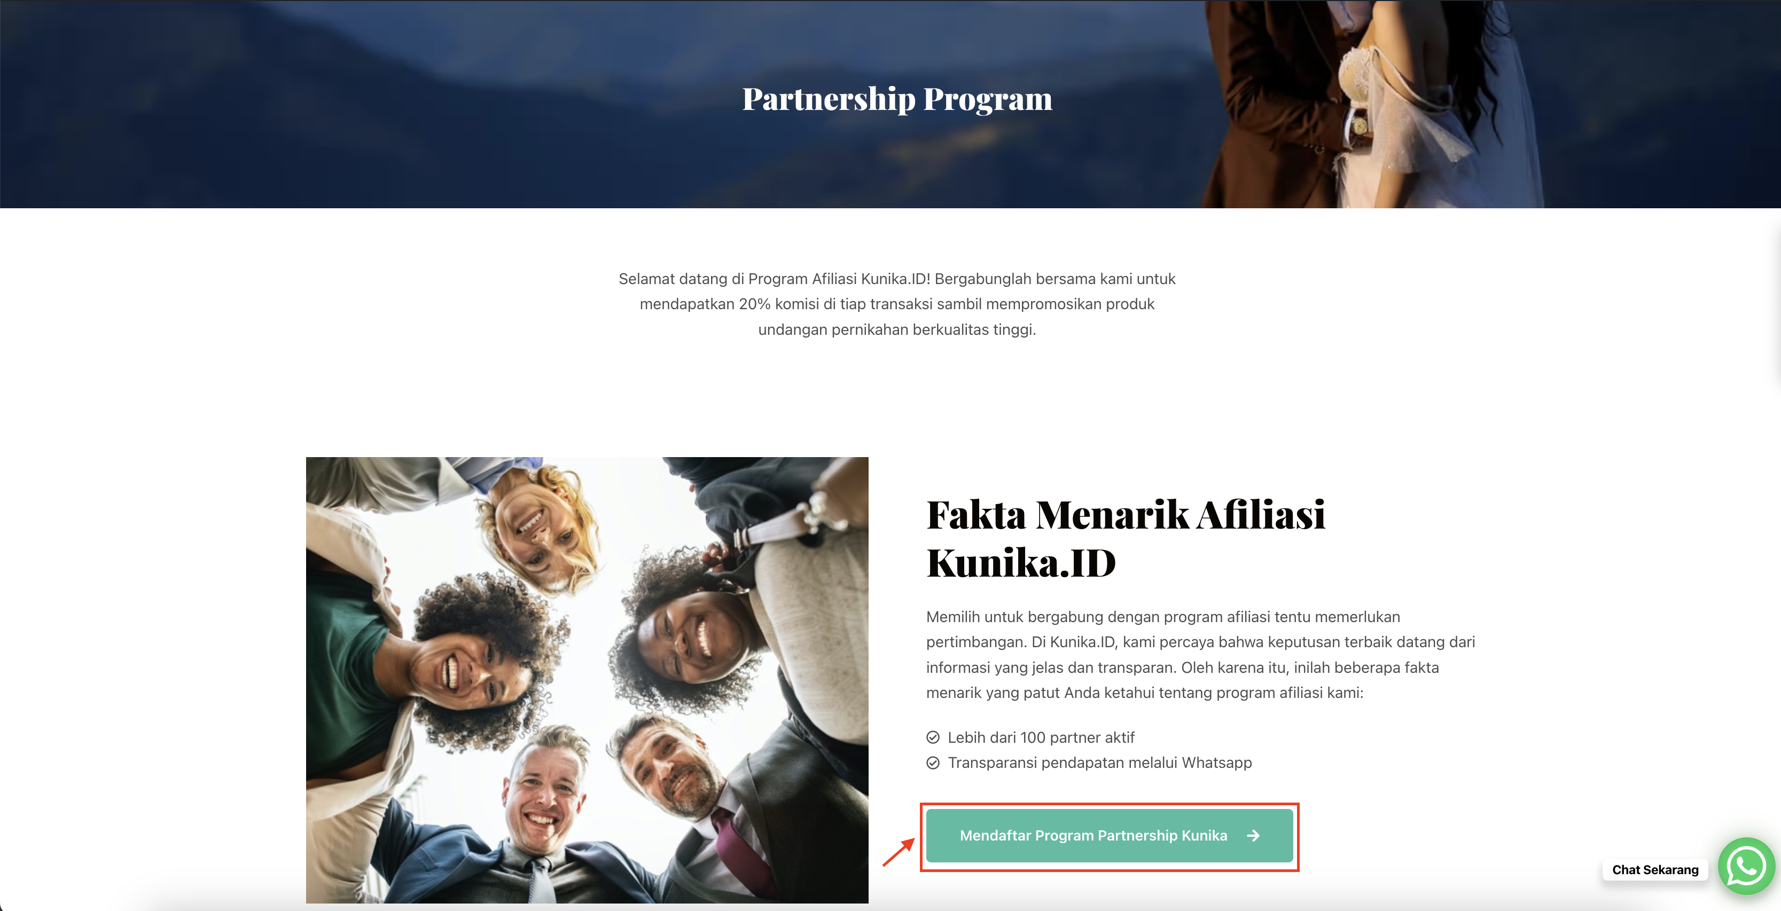Click the Lebih dari 100 partner aktif text
The image size is (1781, 911).
click(1041, 737)
